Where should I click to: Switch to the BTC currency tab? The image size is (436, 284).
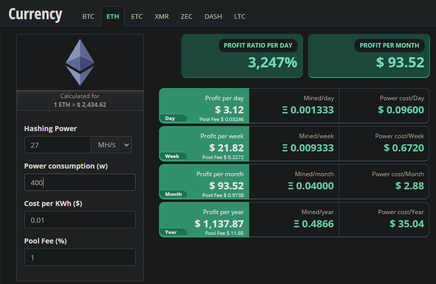point(88,16)
